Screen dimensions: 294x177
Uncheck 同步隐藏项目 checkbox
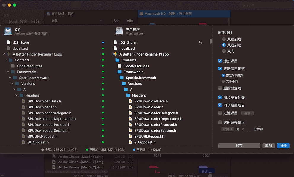point(220,105)
